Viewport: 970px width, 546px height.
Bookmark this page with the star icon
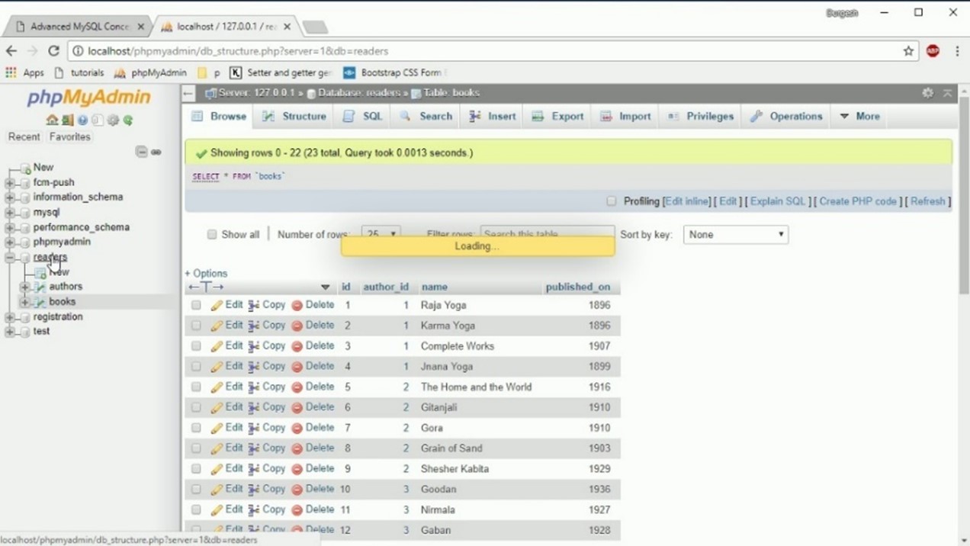(908, 51)
